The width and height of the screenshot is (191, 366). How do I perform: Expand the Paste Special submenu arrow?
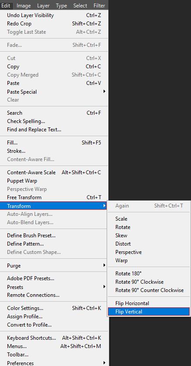[x=104, y=91]
